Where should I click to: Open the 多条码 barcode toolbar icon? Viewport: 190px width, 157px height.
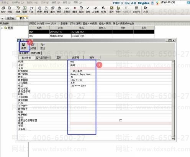tap(136, 10)
